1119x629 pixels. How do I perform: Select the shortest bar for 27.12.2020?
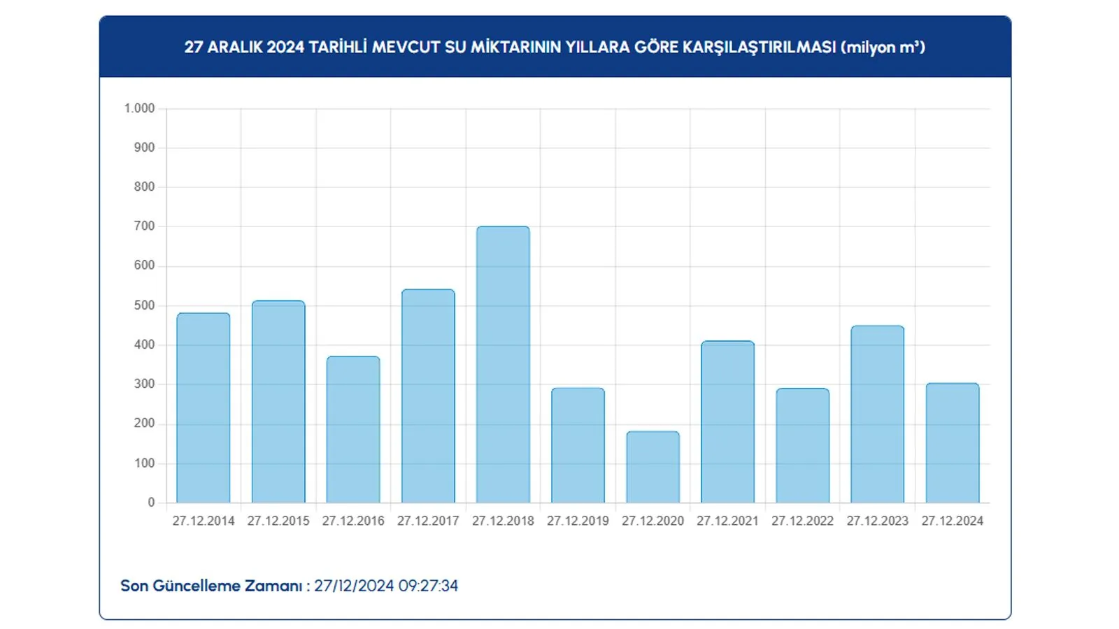coord(653,467)
